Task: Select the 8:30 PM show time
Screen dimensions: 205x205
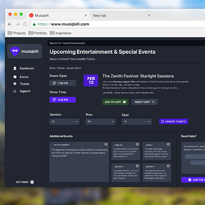Action: pyautogui.click(x=63, y=100)
